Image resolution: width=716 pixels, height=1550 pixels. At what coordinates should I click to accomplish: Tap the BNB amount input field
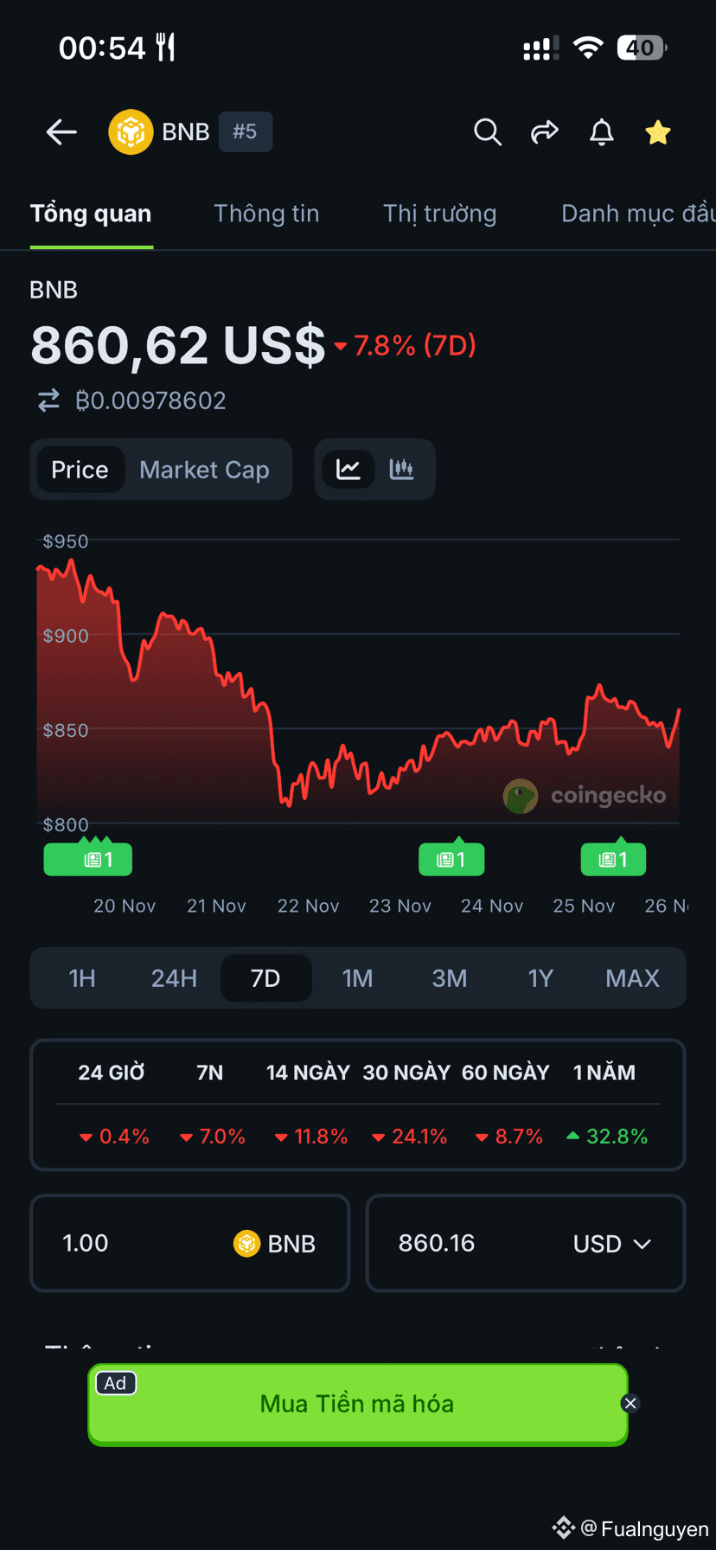[x=138, y=1244]
